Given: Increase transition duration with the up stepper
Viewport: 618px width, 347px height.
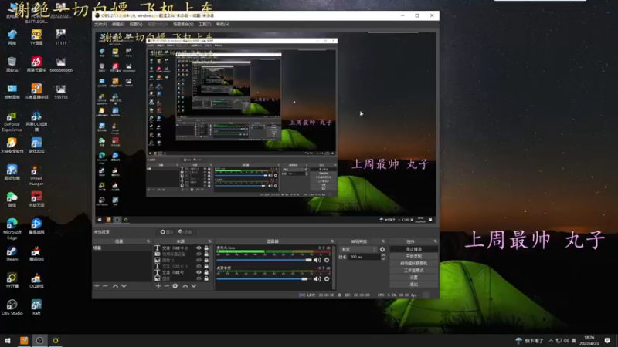Looking at the screenshot, I should [x=383, y=255].
